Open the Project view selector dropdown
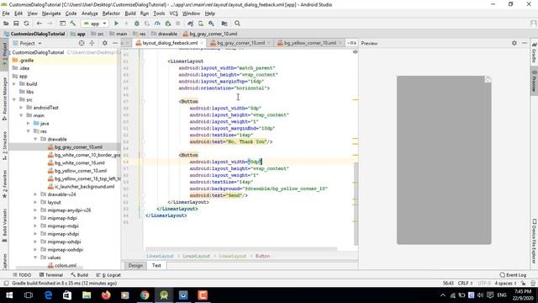This screenshot has height=303, width=538. click(x=27, y=43)
